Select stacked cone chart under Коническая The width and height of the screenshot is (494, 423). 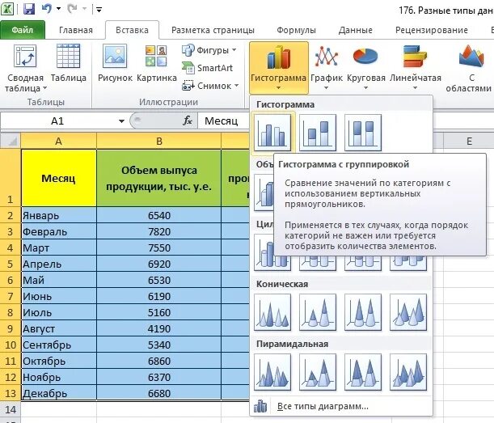click(x=318, y=312)
